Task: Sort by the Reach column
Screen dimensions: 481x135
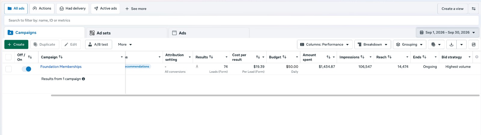Action: tap(390, 57)
